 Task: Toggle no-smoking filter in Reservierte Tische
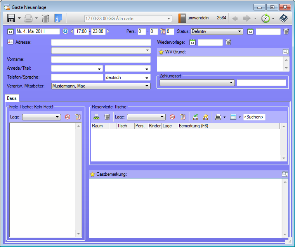(x=172, y=117)
